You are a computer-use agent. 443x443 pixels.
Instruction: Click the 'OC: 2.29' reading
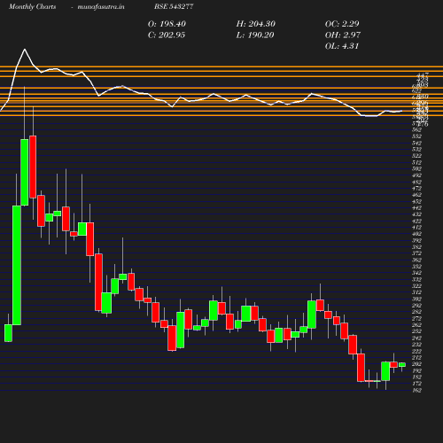[342, 24]
